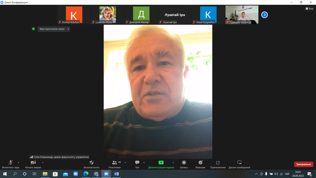The height and width of the screenshot is (178, 316).
Task: Click battery icon in system tray
Action: coord(271,174)
